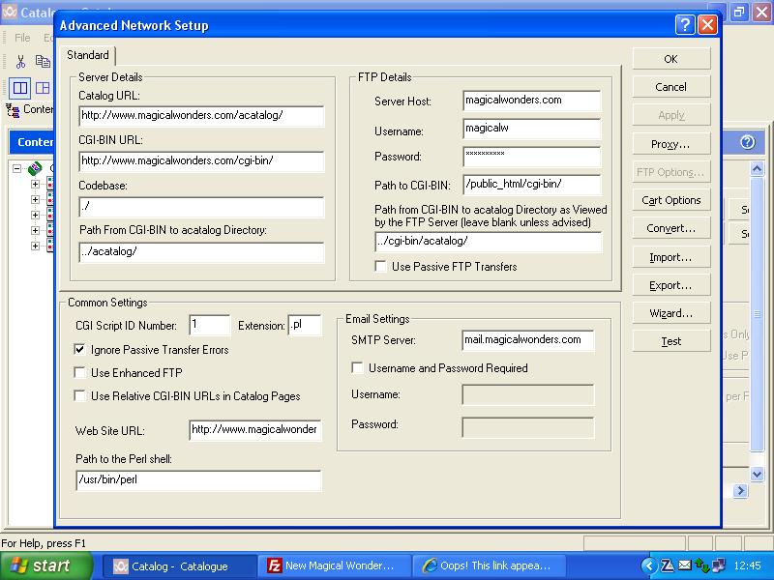The width and height of the screenshot is (774, 580).
Task: Show hidden tray icons with arrow button
Action: pos(649,565)
